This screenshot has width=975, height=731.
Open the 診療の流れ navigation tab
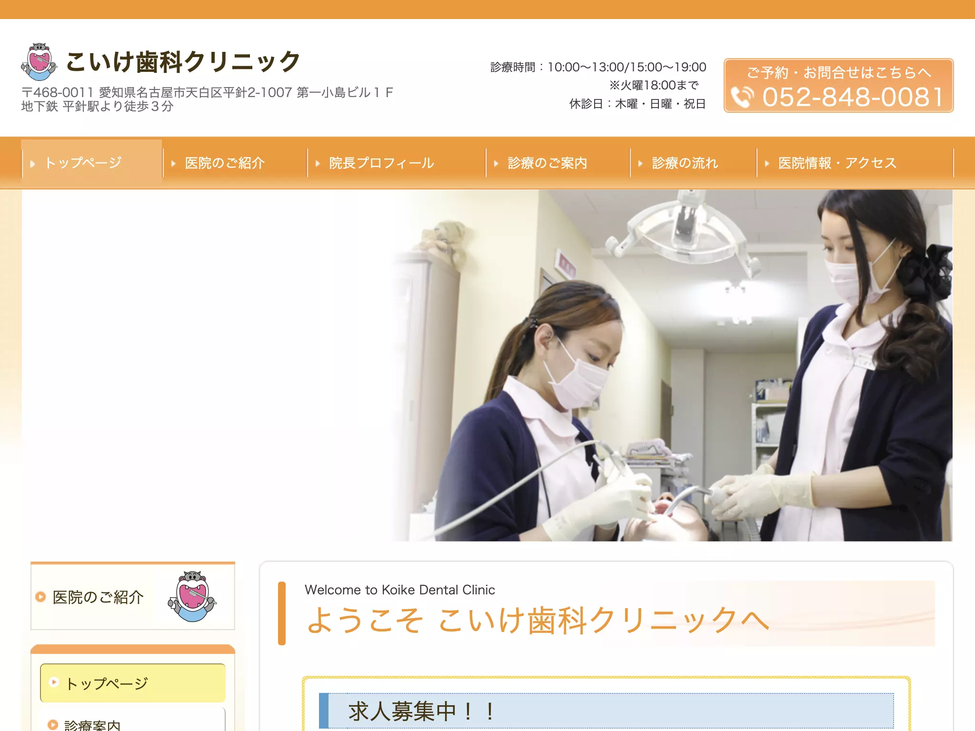693,163
